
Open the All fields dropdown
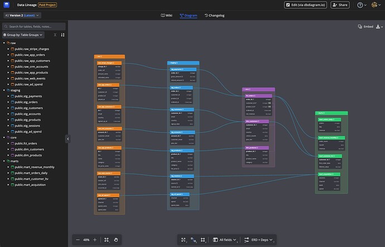click(x=225, y=240)
